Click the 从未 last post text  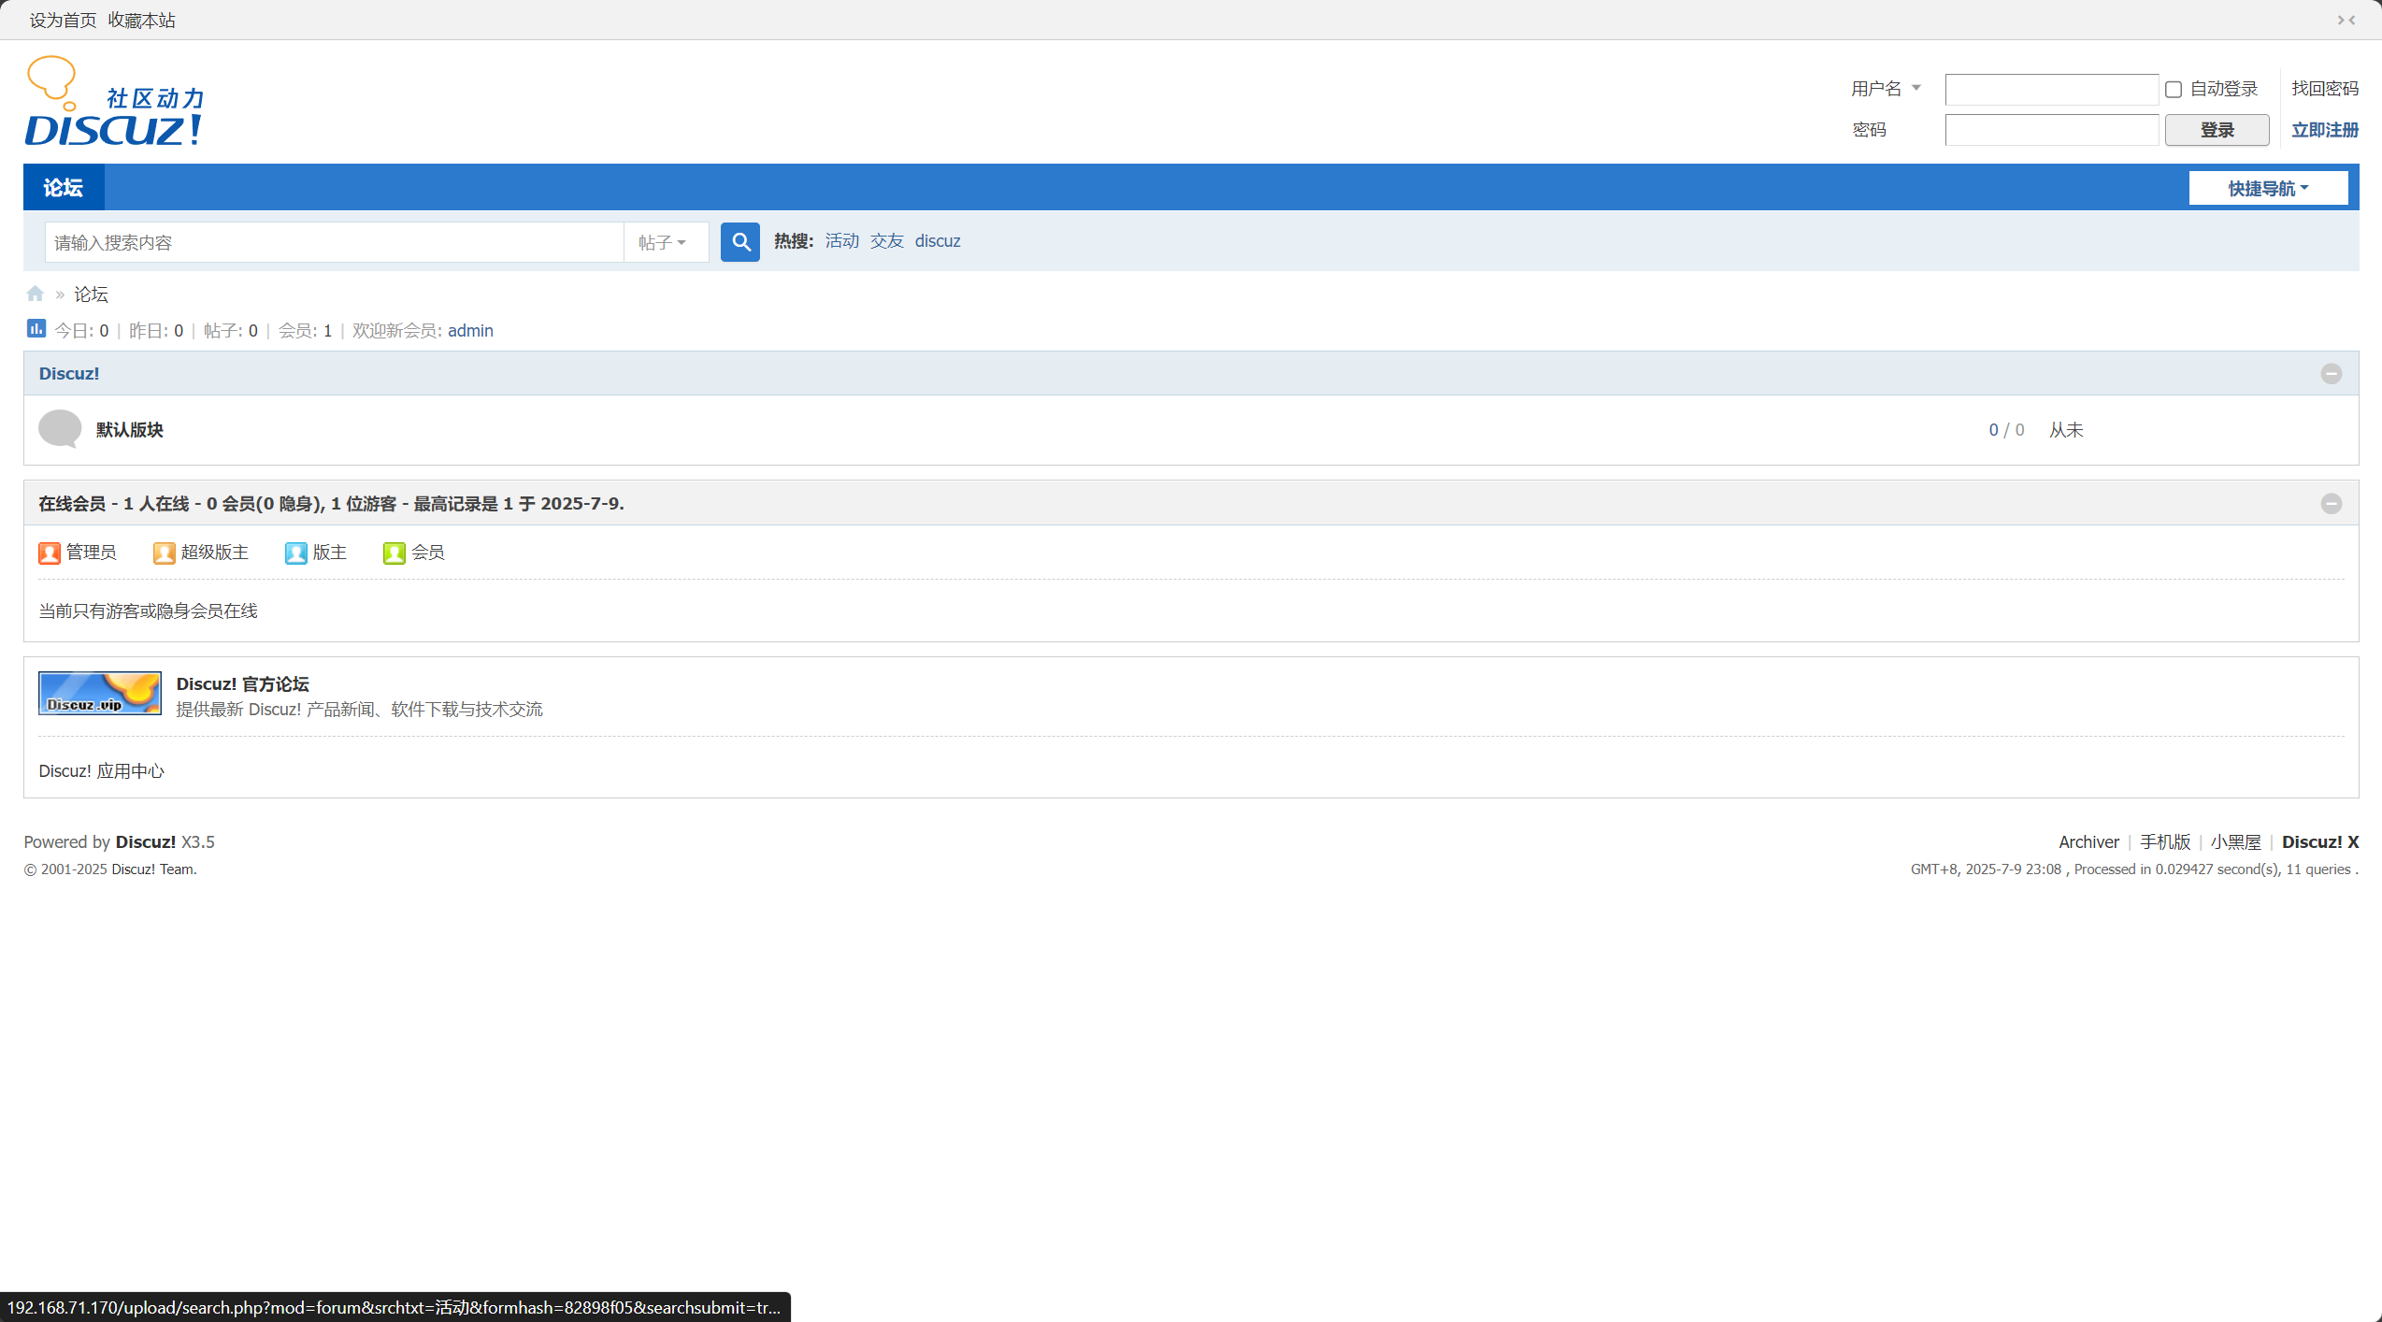pos(2066,430)
